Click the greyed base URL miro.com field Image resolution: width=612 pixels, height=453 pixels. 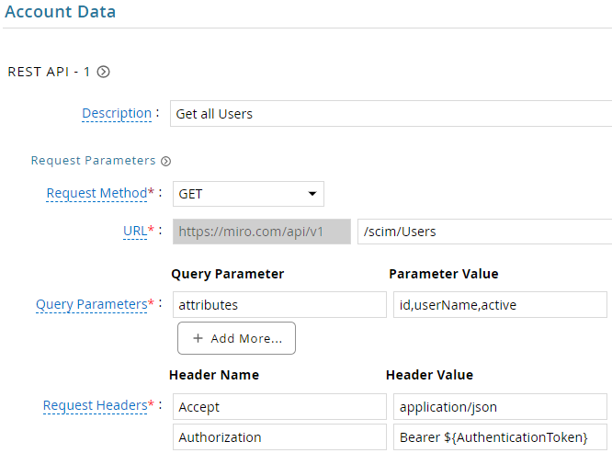tap(262, 232)
